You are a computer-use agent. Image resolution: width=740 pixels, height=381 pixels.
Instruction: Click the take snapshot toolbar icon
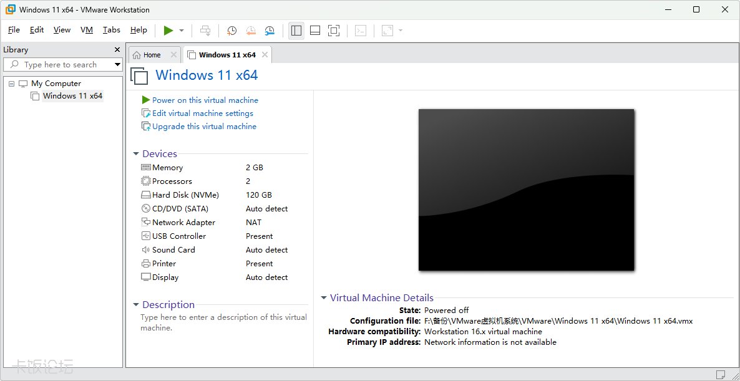point(231,31)
